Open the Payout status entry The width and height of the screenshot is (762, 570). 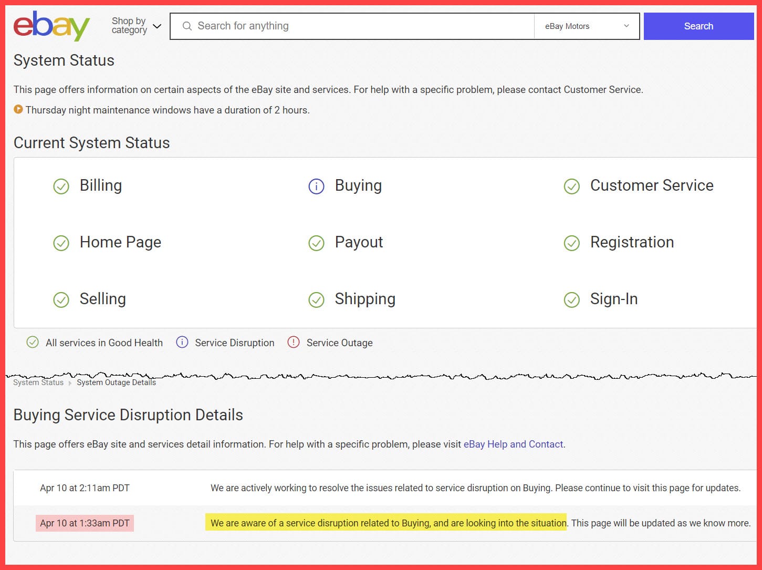[359, 242]
